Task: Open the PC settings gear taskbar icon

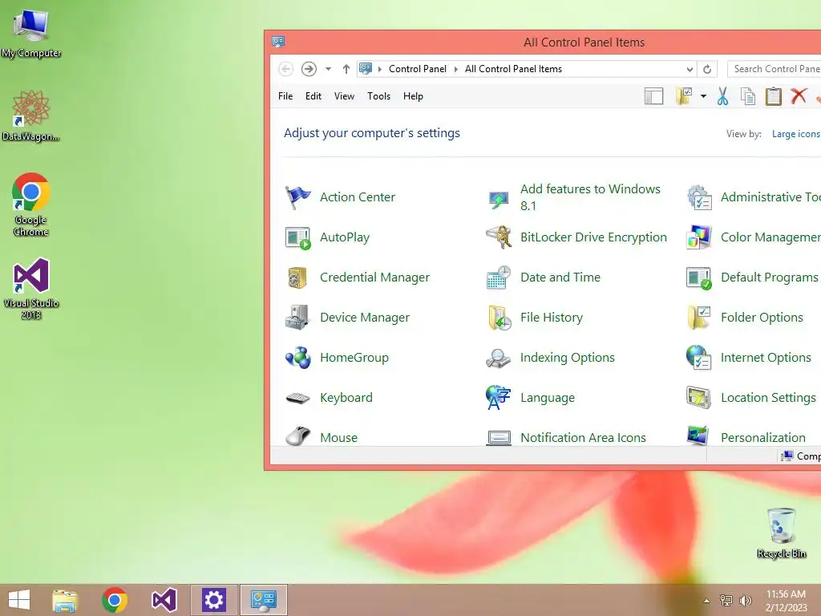Action: [x=213, y=600]
